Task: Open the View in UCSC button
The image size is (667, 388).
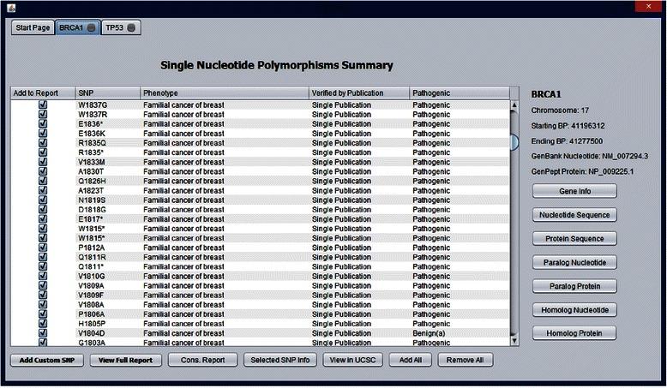Action: [352, 360]
